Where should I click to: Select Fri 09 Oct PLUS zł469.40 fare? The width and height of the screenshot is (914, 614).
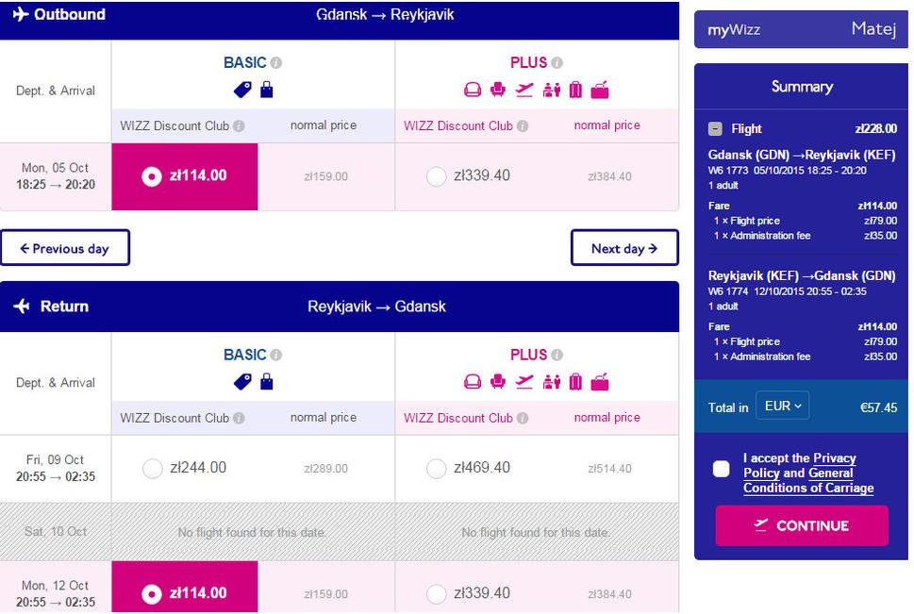point(436,468)
